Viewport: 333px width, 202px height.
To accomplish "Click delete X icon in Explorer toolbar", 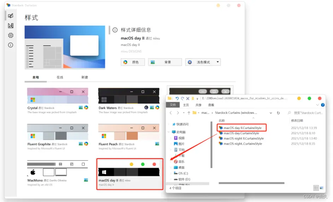I will 188,98.
